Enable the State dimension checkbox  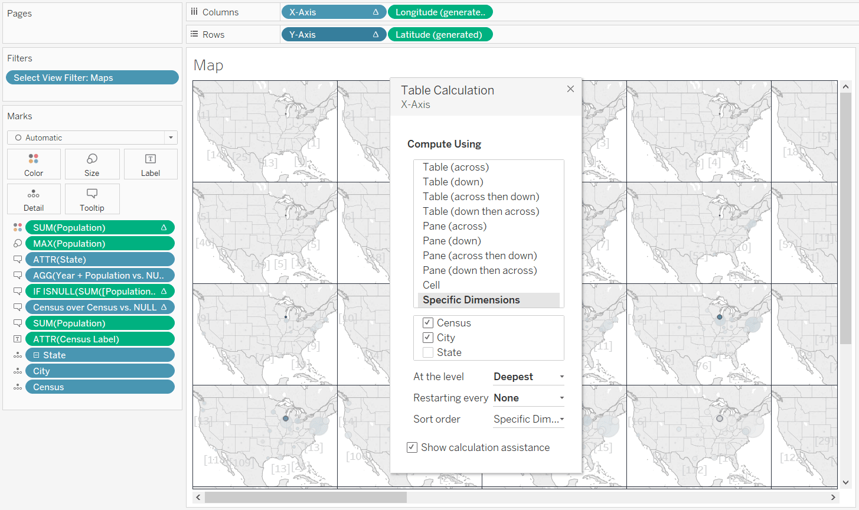pos(428,352)
